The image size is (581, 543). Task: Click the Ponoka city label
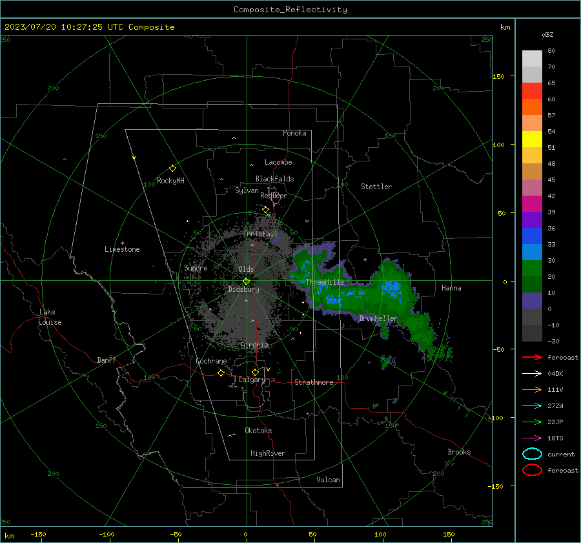(x=294, y=133)
